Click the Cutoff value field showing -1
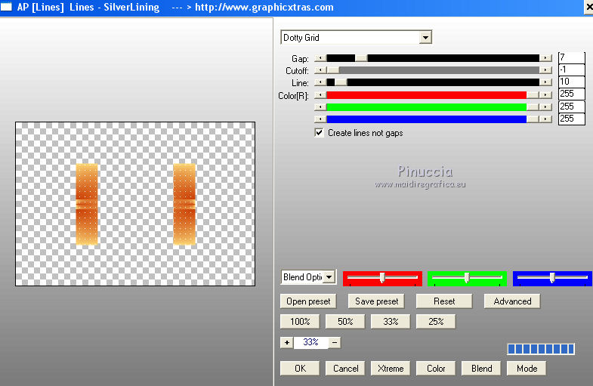This screenshot has width=593, height=386. coord(571,69)
